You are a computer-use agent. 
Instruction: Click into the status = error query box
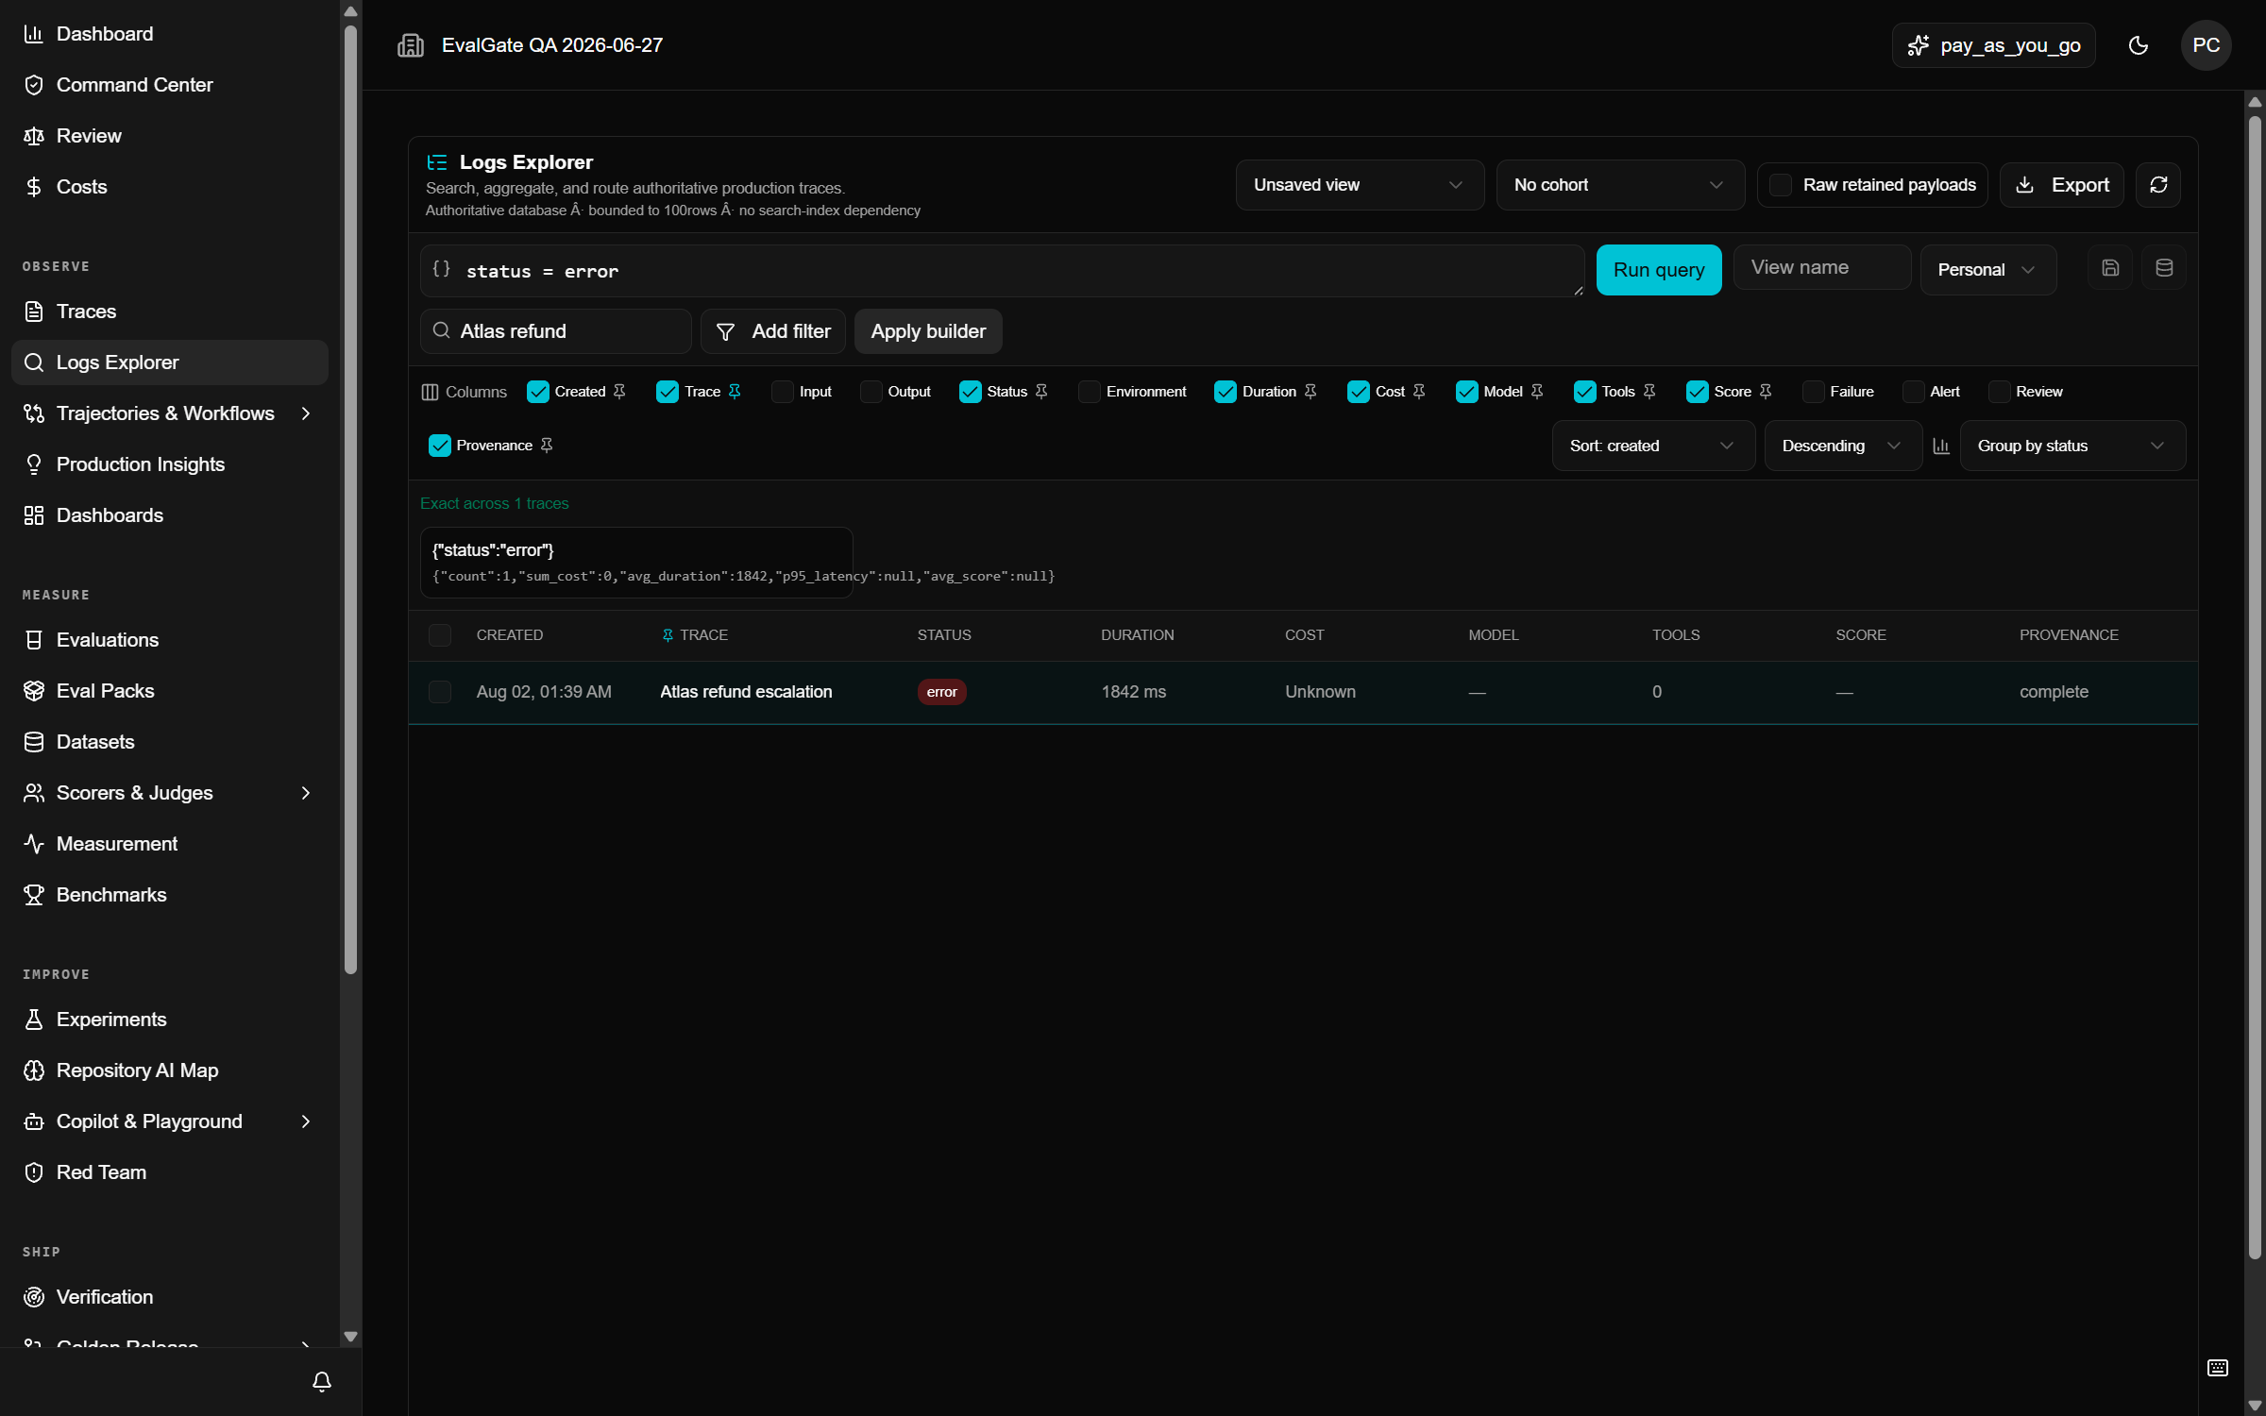click(1003, 271)
